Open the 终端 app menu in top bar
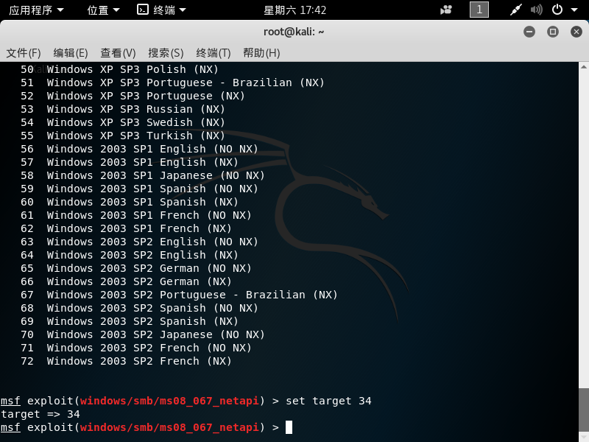Screen dimensions: 589x442 [161, 10]
